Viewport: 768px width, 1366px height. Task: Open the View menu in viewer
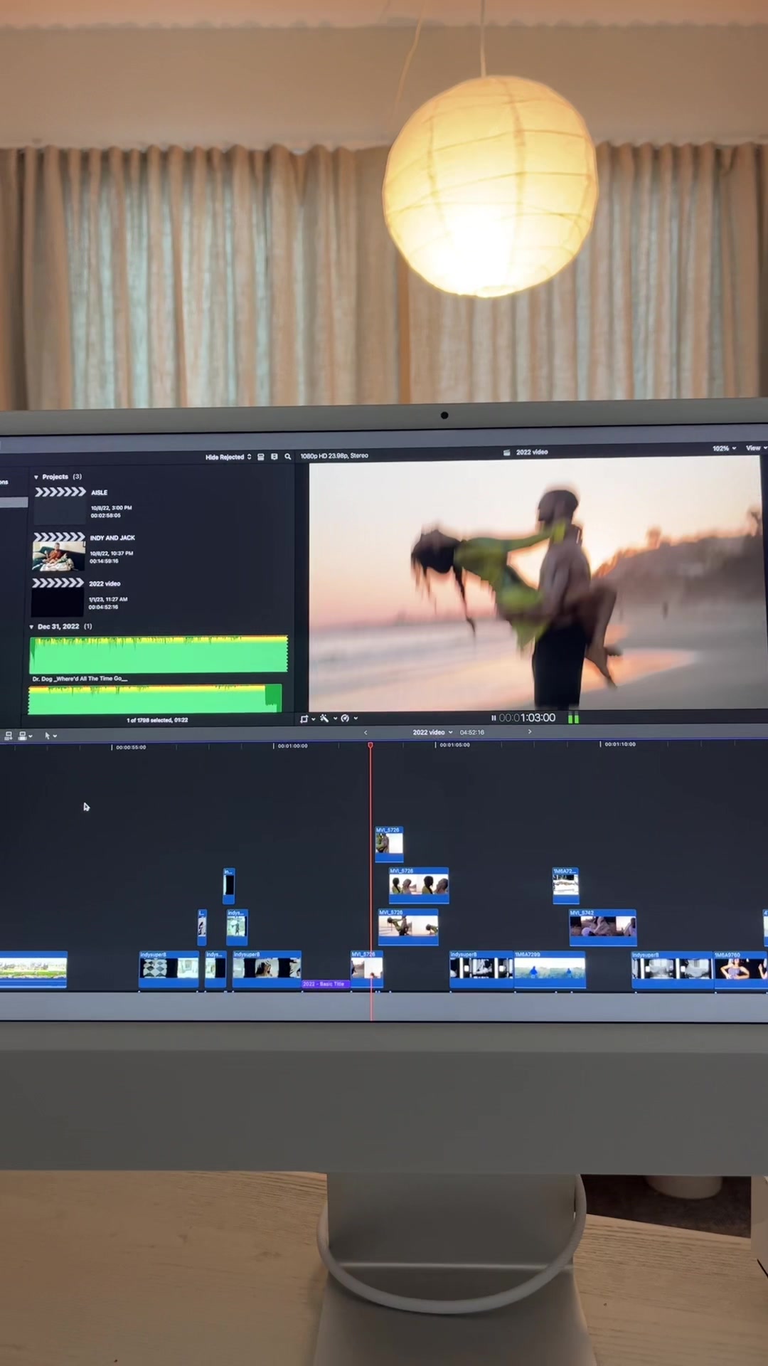click(755, 448)
